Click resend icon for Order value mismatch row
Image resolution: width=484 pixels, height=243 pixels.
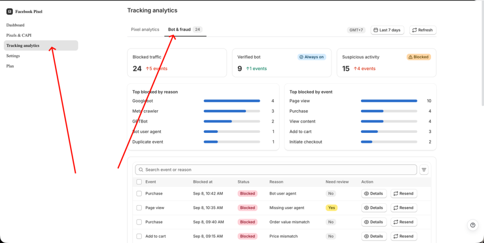(396, 222)
